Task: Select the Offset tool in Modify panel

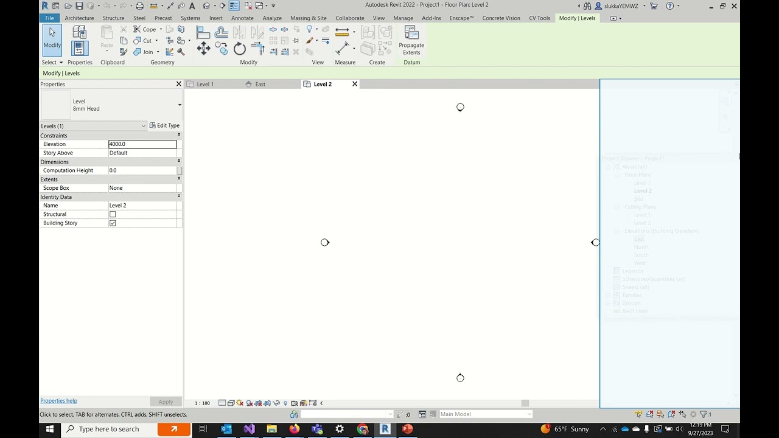Action: click(x=222, y=32)
